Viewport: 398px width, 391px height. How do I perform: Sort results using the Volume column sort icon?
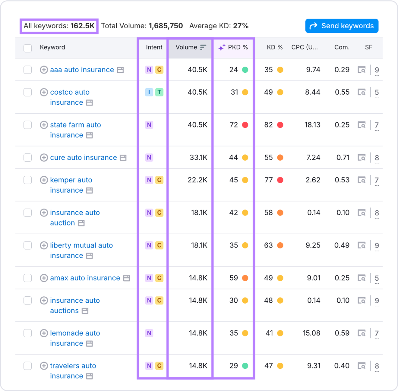203,47
